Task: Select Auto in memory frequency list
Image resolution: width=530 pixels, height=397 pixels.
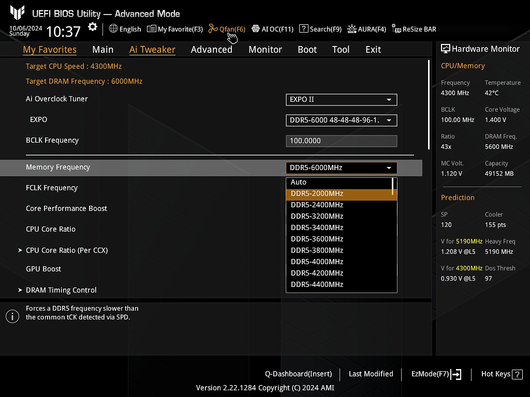Action: click(339, 182)
